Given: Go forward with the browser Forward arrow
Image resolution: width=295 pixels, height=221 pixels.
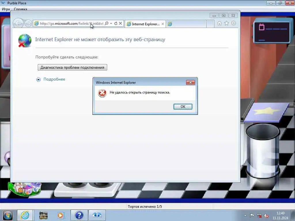Looking at the screenshot, I should (x=28, y=24).
